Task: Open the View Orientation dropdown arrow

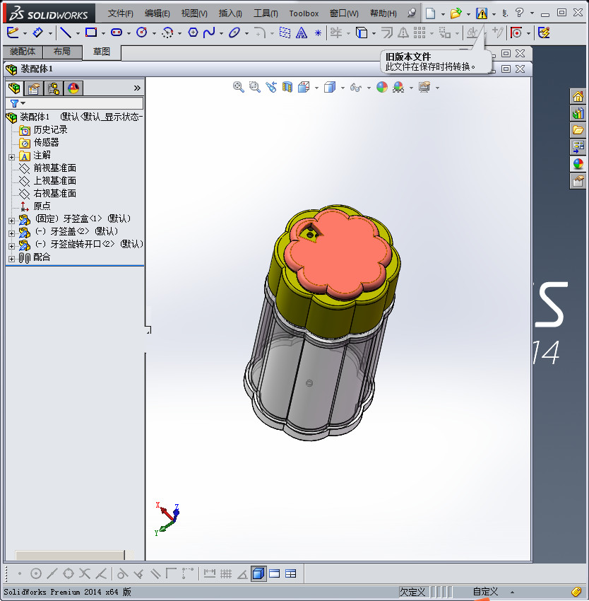Action: point(316,88)
